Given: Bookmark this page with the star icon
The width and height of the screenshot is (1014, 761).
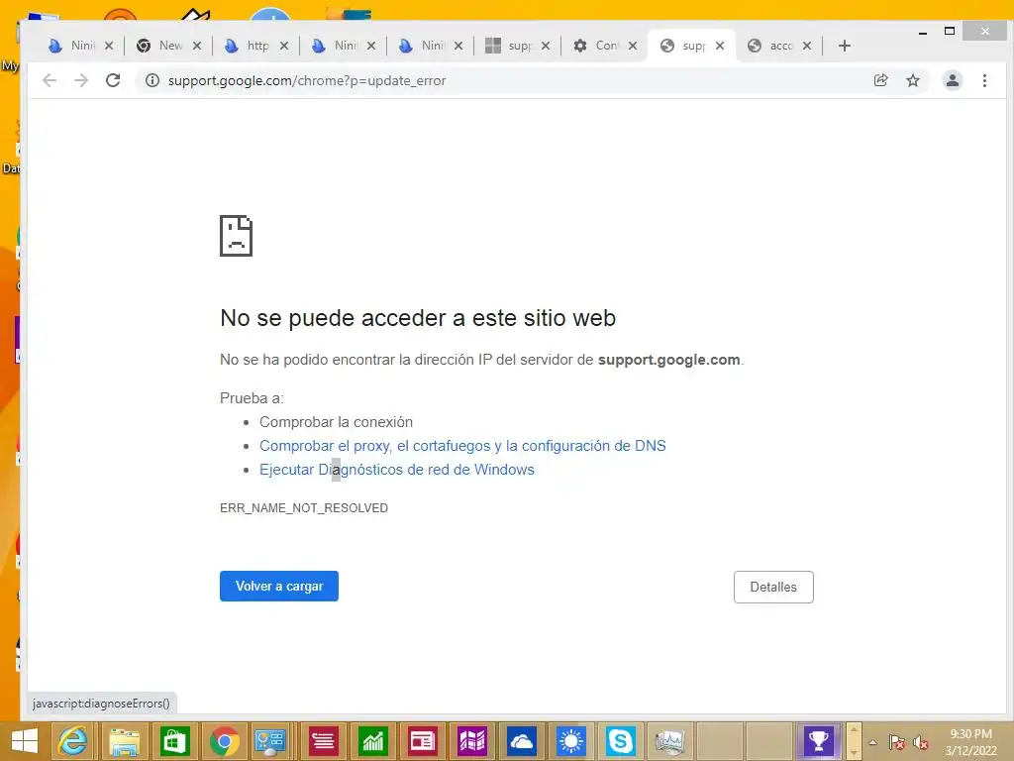Looking at the screenshot, I should [x=912, y=80].
